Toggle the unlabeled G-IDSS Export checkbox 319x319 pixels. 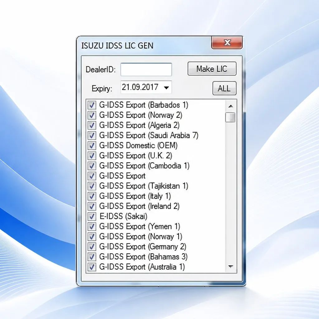(x=92, y=176)
